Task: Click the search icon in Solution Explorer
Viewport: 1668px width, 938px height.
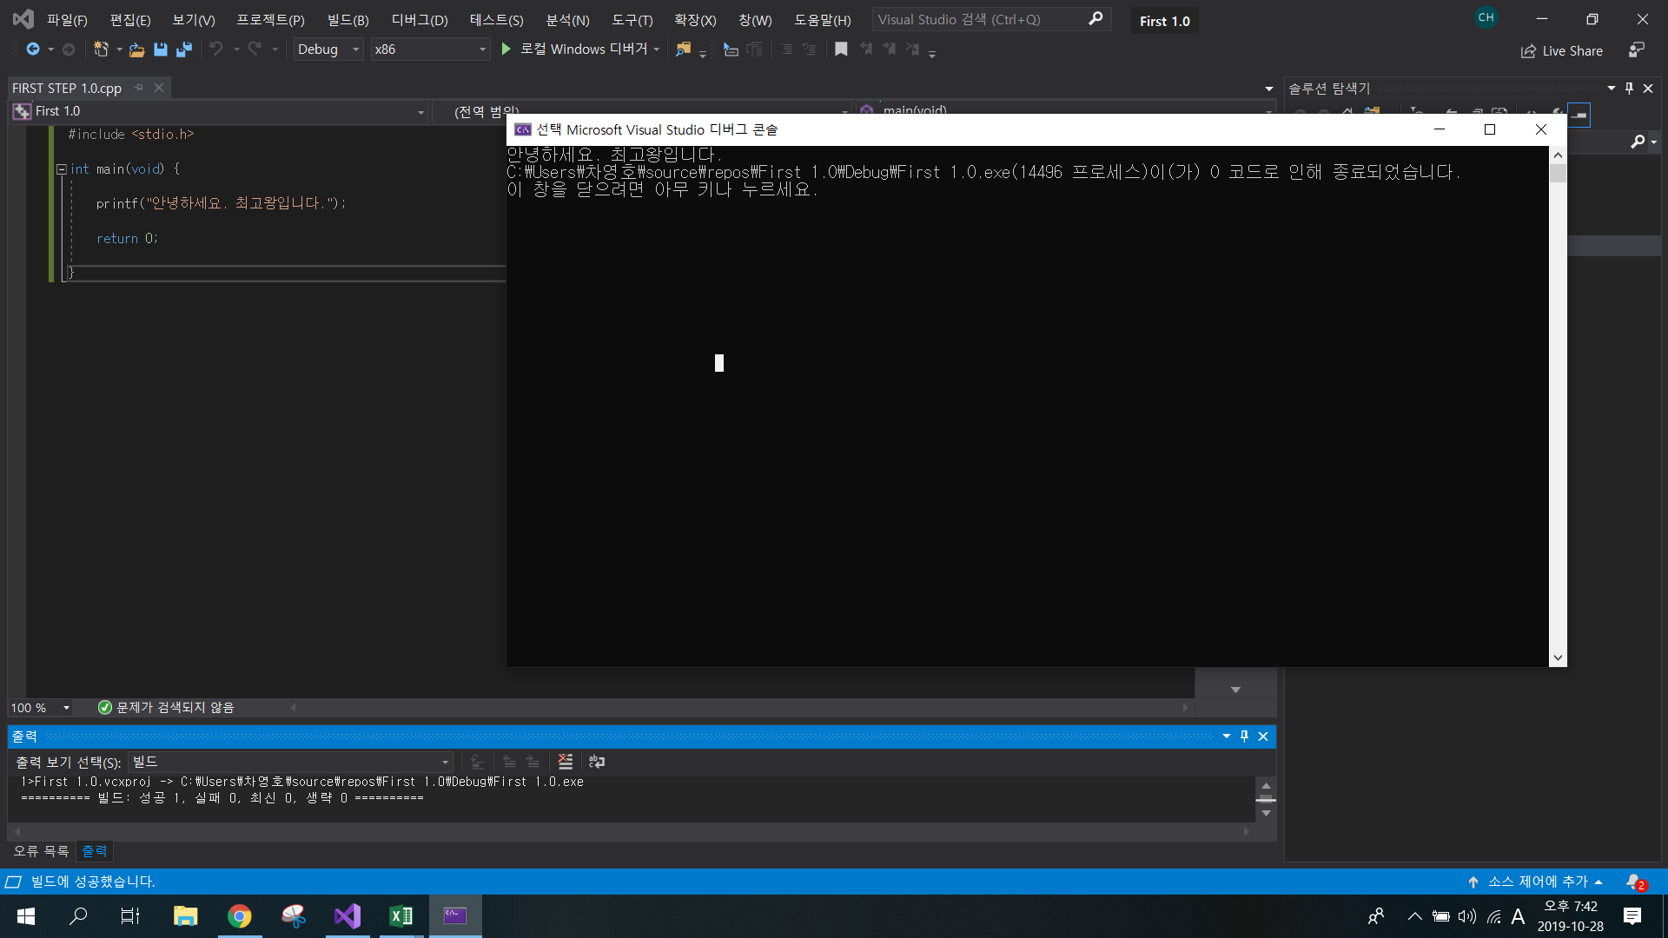Action: pyautogui.click(x=1638, y=142)
